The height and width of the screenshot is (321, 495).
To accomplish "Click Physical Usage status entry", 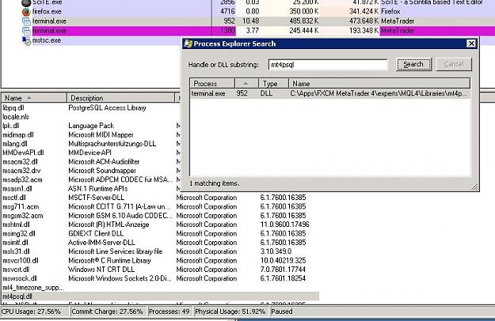I will (x=230, y=312).
